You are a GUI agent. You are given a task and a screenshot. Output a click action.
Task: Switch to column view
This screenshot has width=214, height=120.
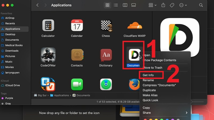pos(125,5)
